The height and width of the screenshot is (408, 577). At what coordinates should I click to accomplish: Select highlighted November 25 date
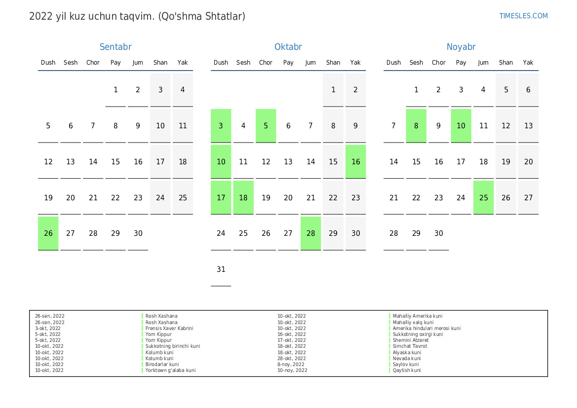click(483, 197)
